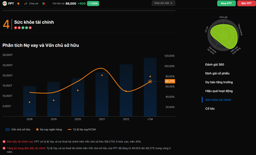Screen dimensions: 256x155
Task: Click the first green check status icon
Action: coord(23,28)
